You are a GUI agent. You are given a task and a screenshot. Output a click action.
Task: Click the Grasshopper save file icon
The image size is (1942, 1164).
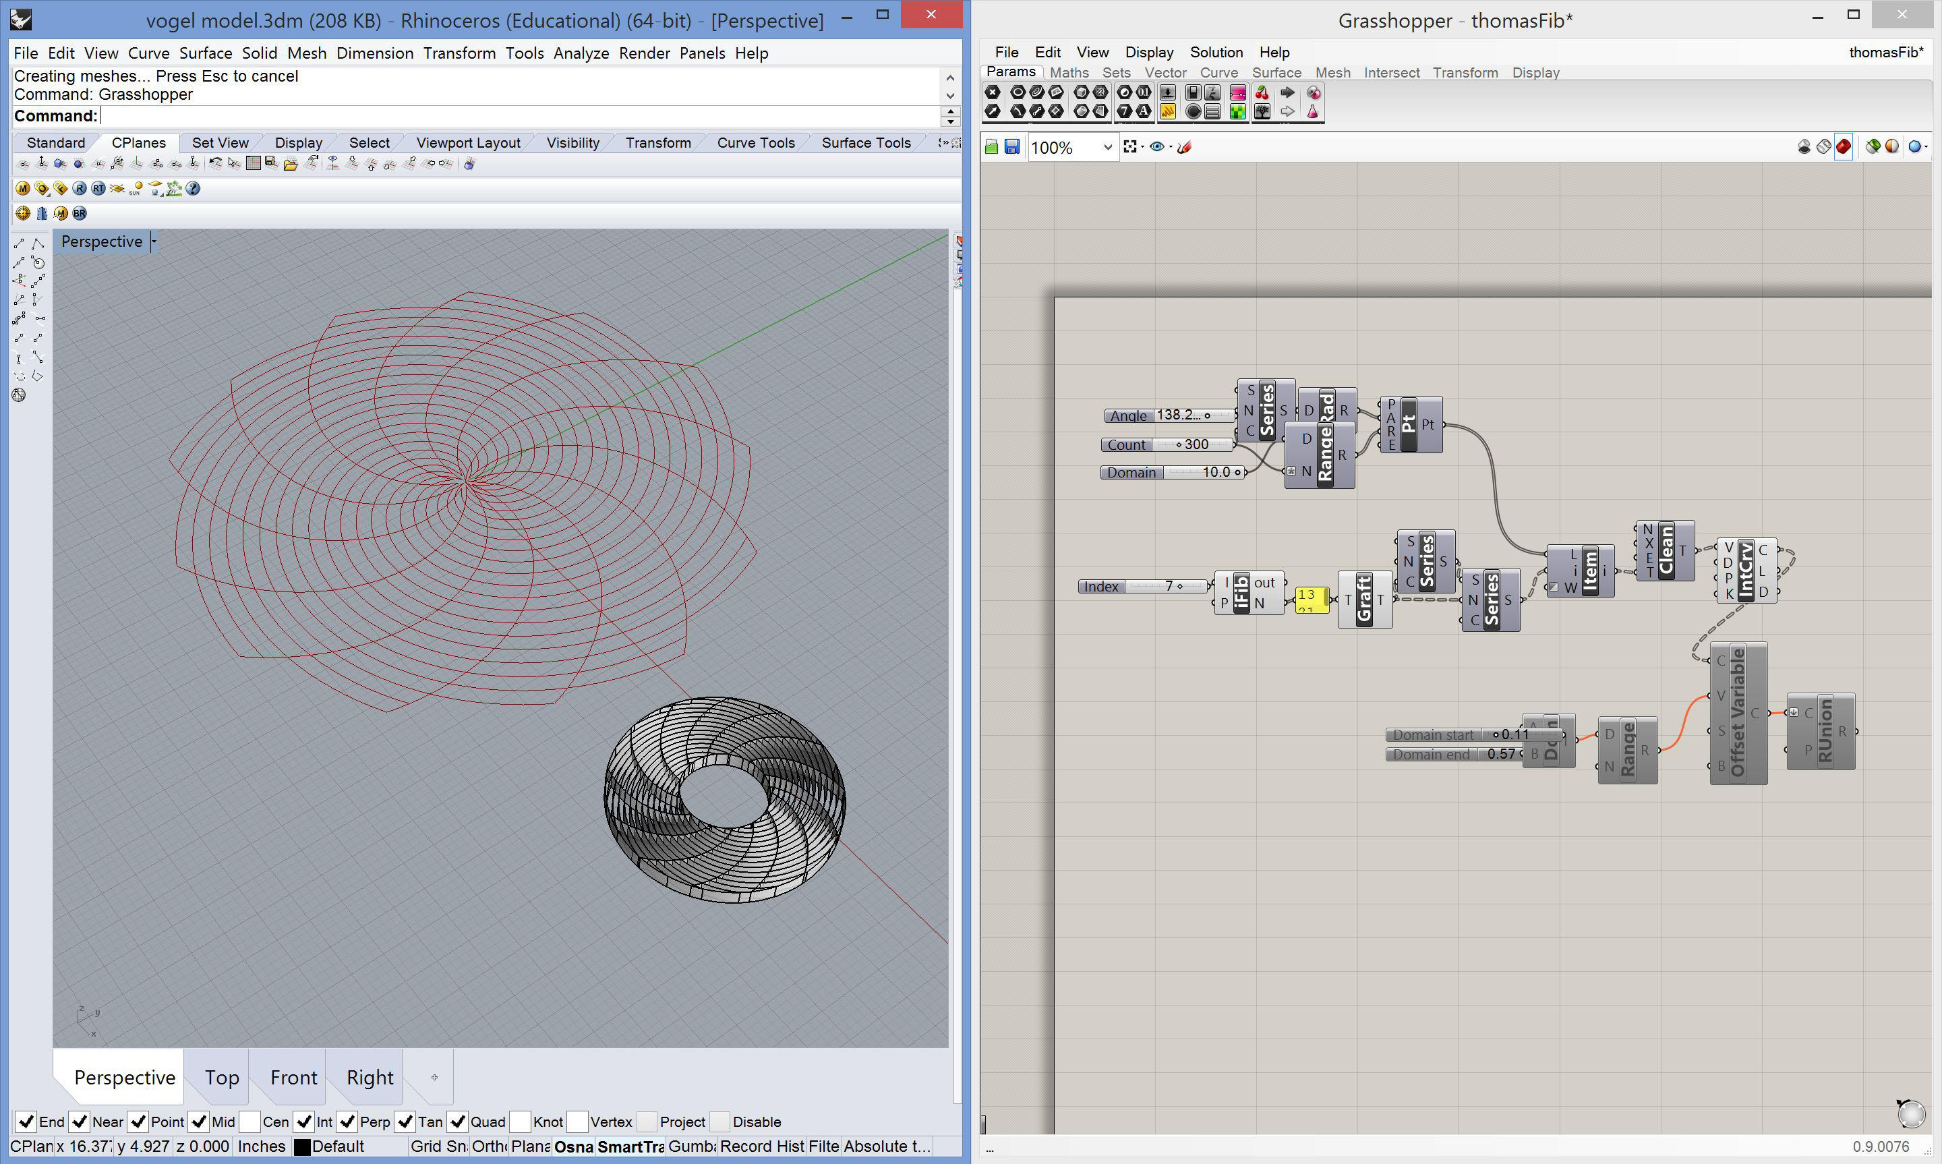click(1012, 148)
